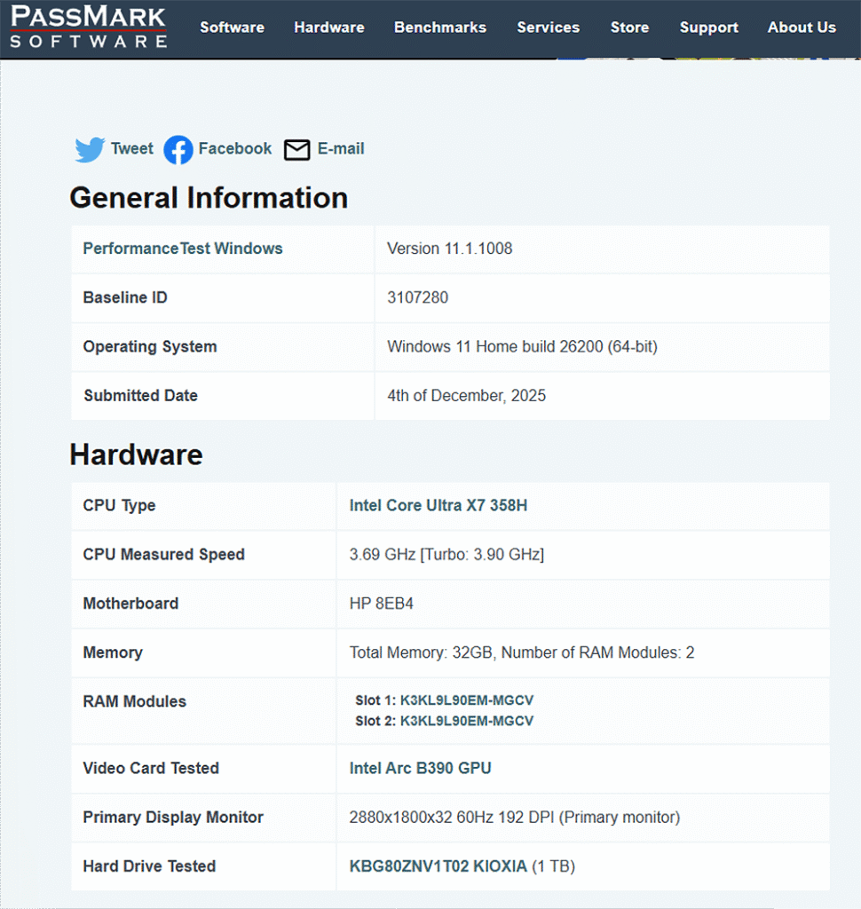Share through the E-mail text link
Image resolution: width=861 pixels, height=909 pixels.
[341, 149]
